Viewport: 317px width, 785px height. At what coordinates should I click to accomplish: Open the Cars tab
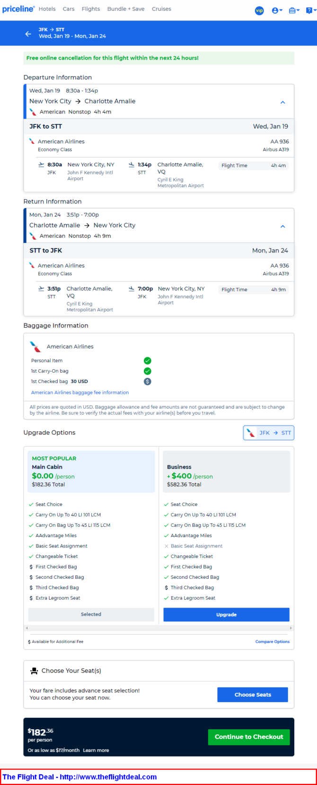click(69, 9)
